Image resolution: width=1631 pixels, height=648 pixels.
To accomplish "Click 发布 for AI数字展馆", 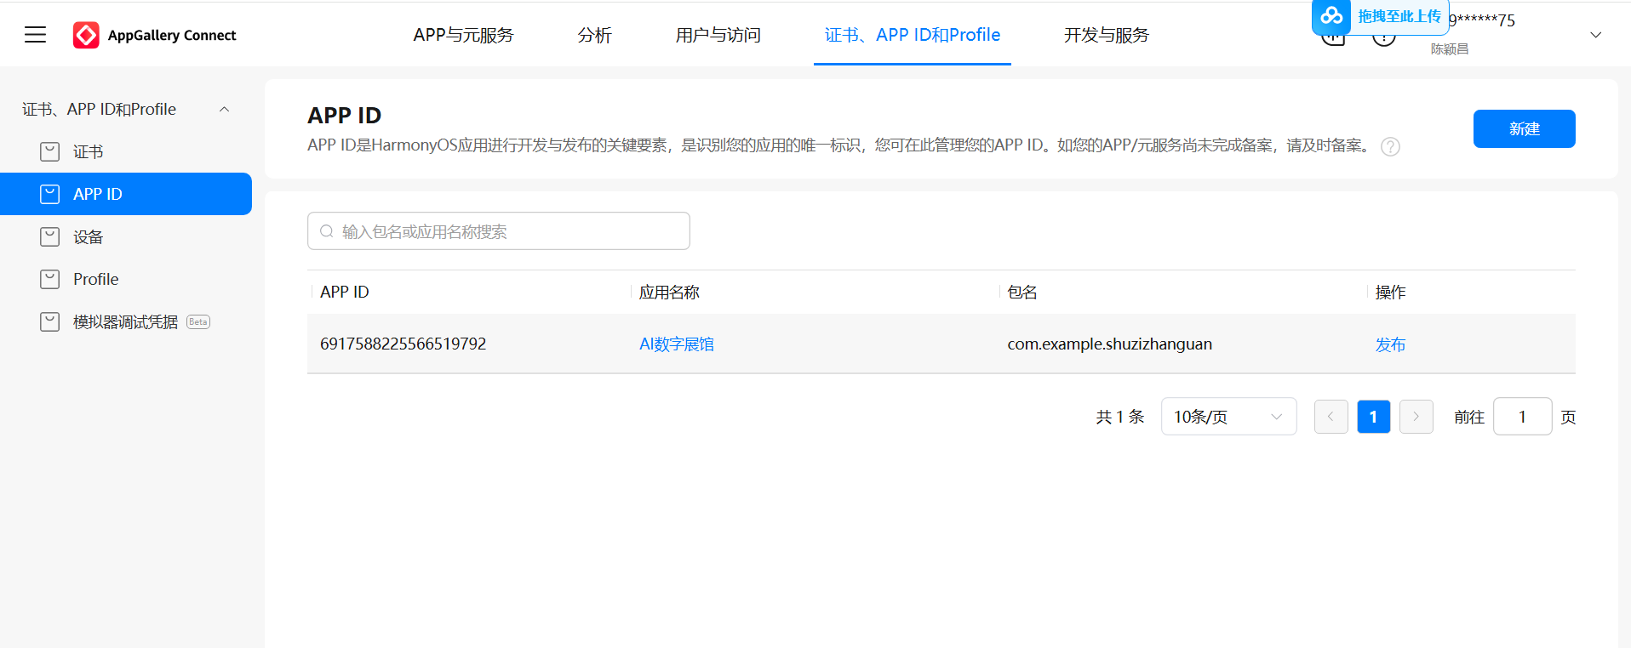I will pyautogui.click(x=1390, y=344).
